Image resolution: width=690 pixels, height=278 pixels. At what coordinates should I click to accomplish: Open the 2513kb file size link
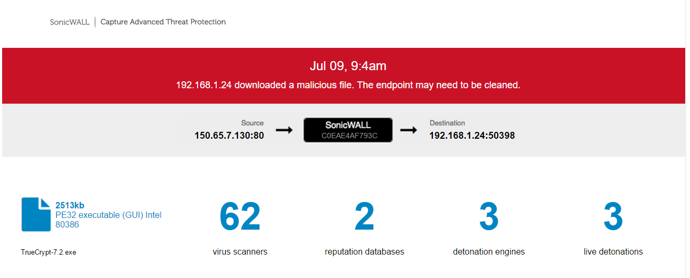pyautogui.click(x=70, y=205)
